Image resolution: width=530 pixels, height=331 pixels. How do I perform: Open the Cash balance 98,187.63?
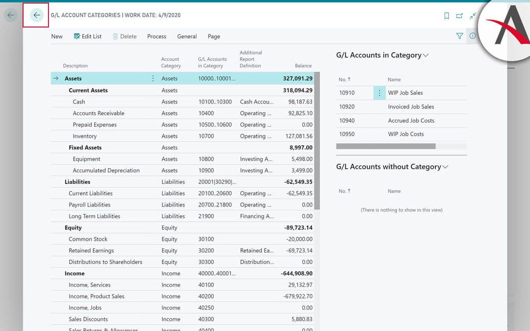(300, 102)
